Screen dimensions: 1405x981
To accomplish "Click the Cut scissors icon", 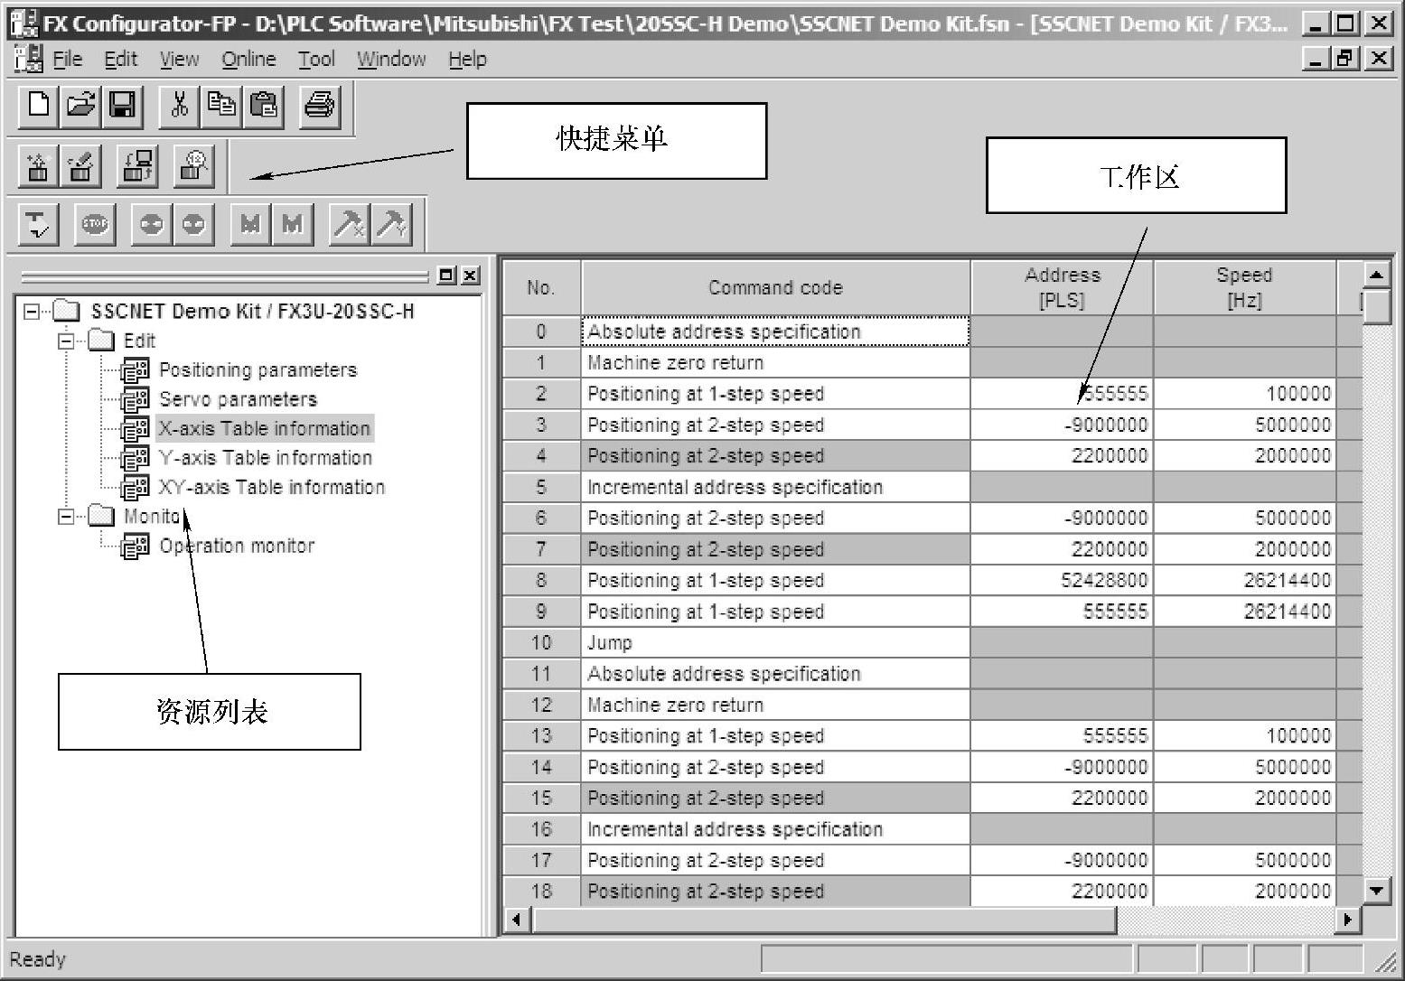I will tap(180, 106).
